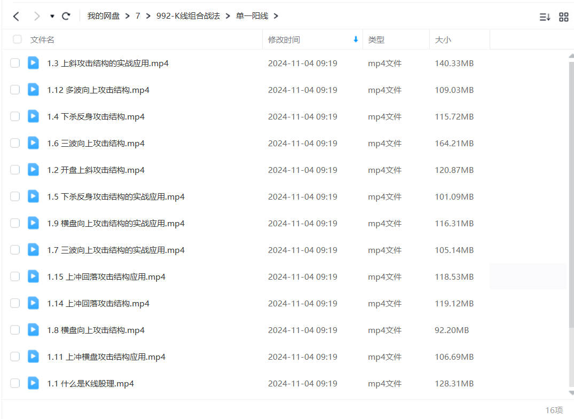Click video icon of 1.6 三波向上攻击结构.mp4
This screenshot has height=419, width=574.
coord(33,143)
